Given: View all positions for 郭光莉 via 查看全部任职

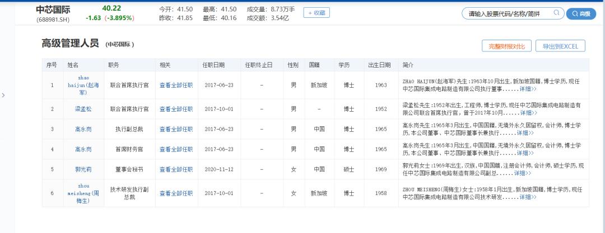Looking at the screenshot, I should 176,169.
